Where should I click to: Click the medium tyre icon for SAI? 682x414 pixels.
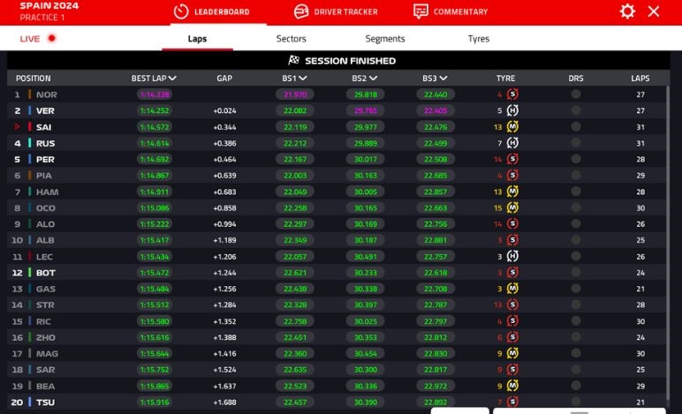511,127
